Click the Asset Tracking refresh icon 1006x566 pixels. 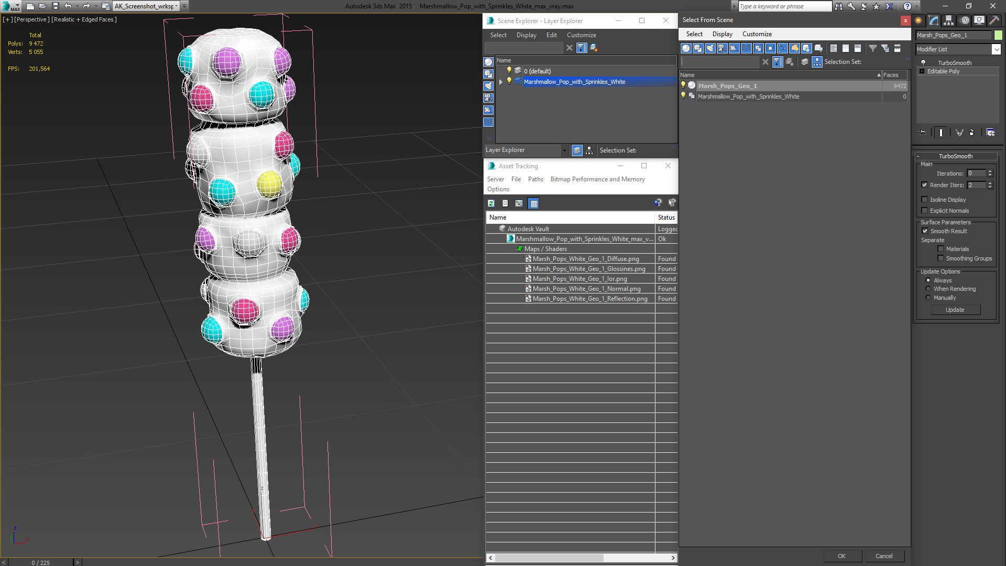click(x=491, y=203)
